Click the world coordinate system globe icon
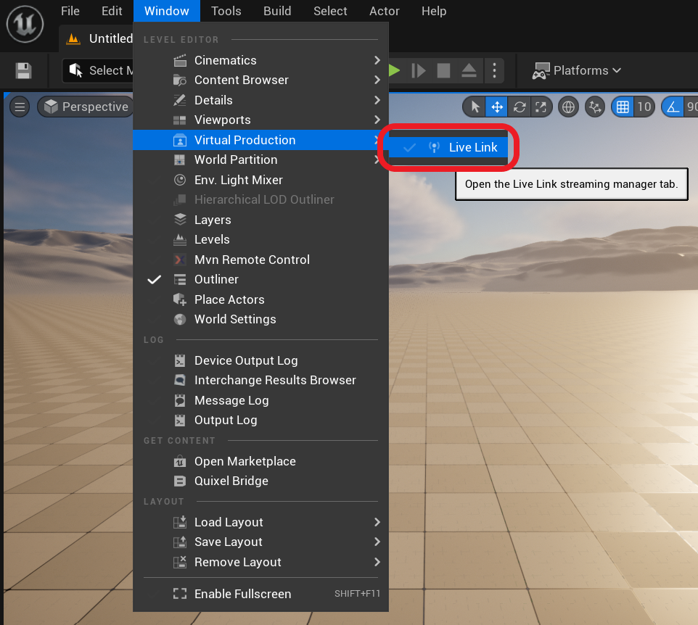 pyautogui.click(x=568, y=107)
